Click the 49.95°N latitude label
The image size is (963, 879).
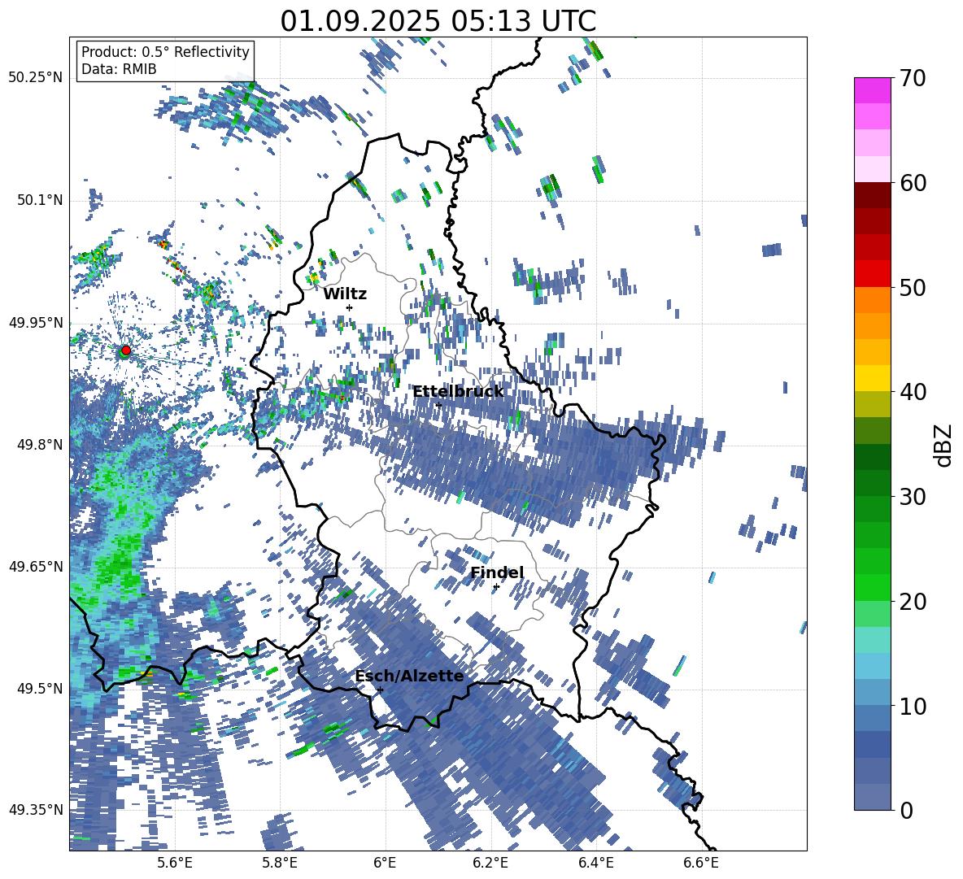(x=37, y=323)
